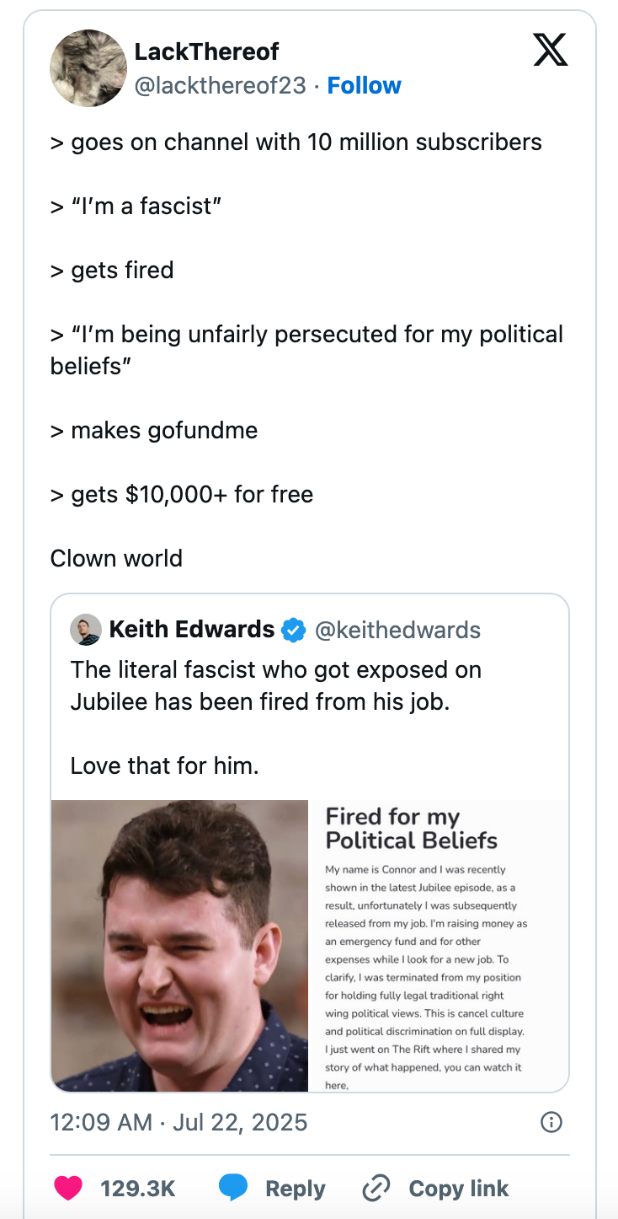The height and width of the screenshot is (1219, 618).
Task: Follow the @lackthereof23 account
Action: 364,85
